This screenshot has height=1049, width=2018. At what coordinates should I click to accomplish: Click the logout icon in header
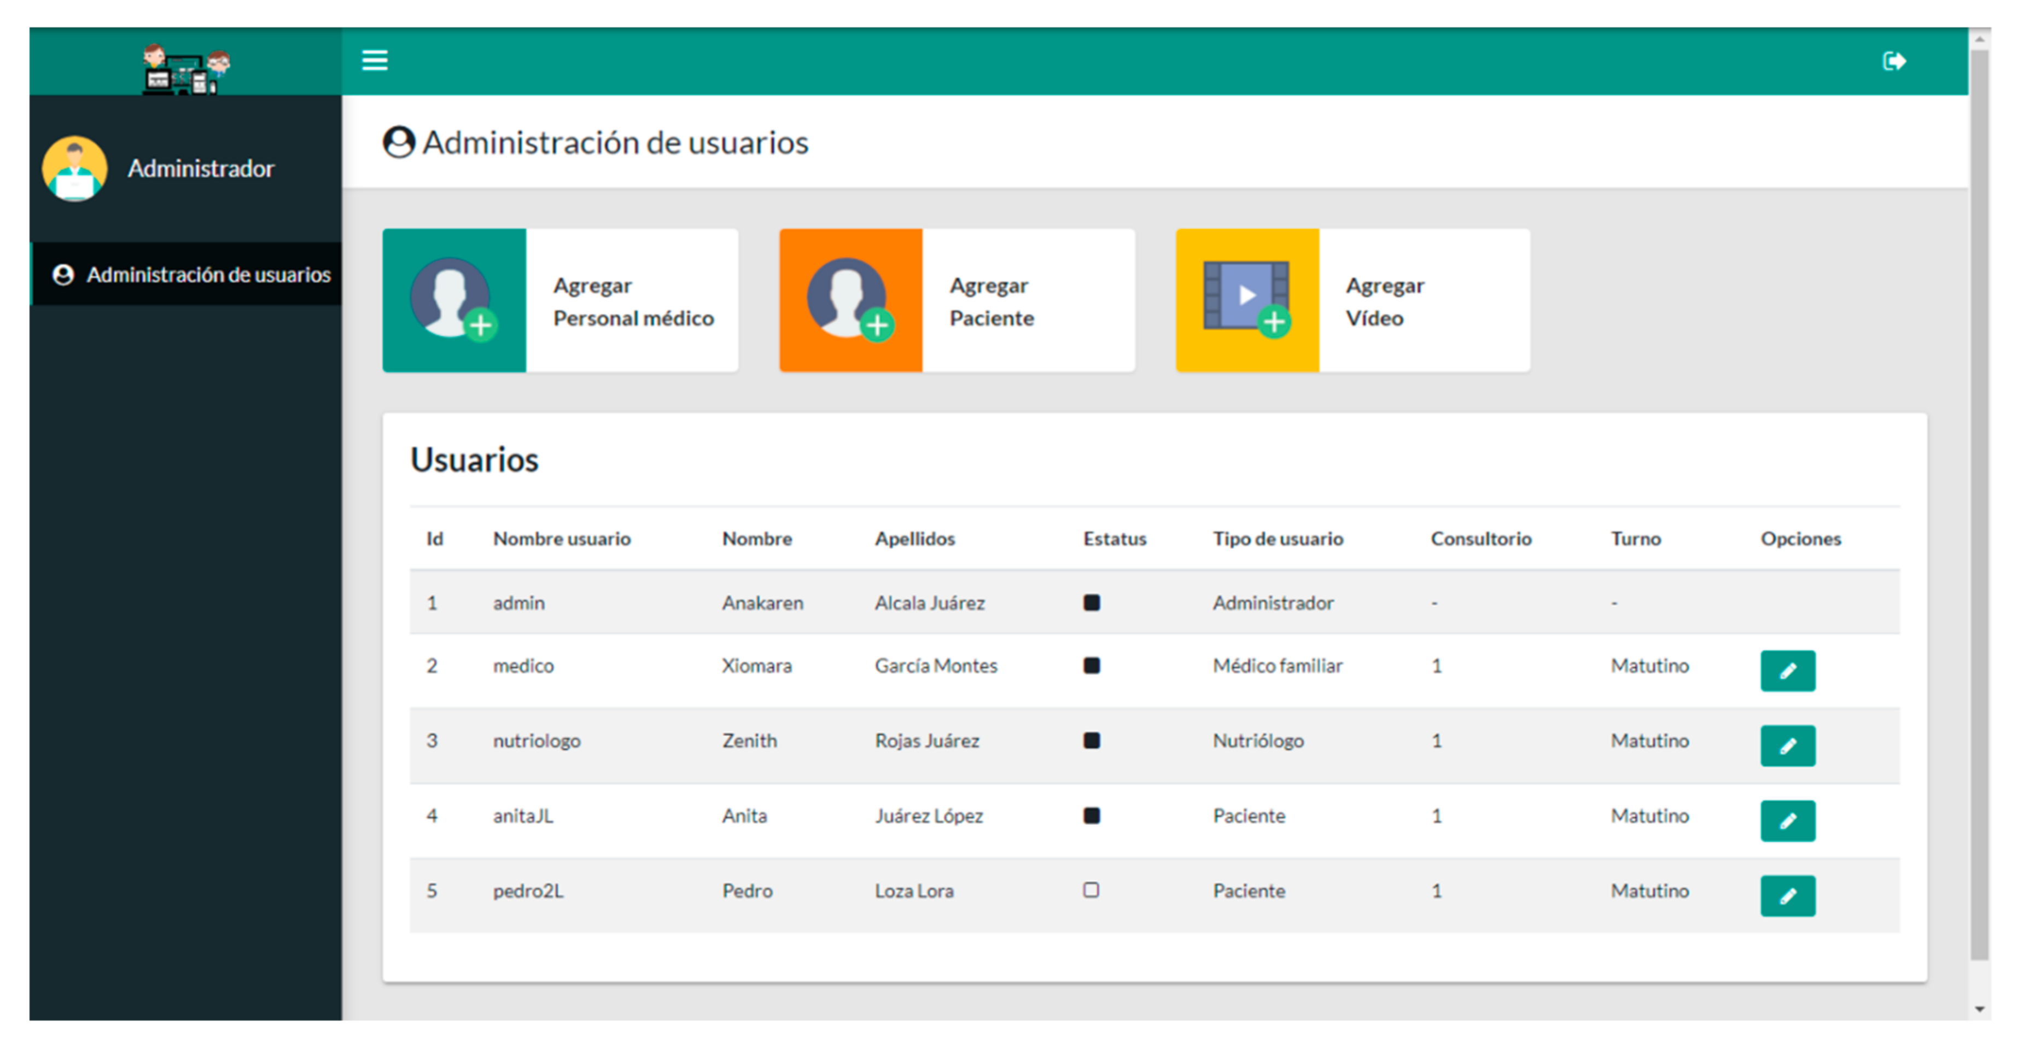[x=1893, y=61]
